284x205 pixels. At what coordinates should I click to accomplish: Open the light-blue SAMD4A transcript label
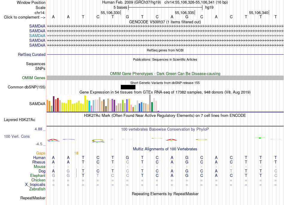(37, 36)
